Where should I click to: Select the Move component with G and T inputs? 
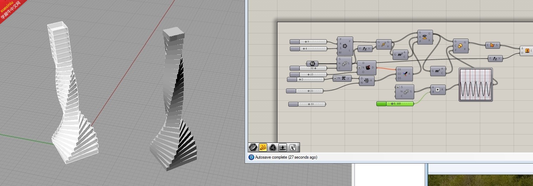click(x=384, y=44)
